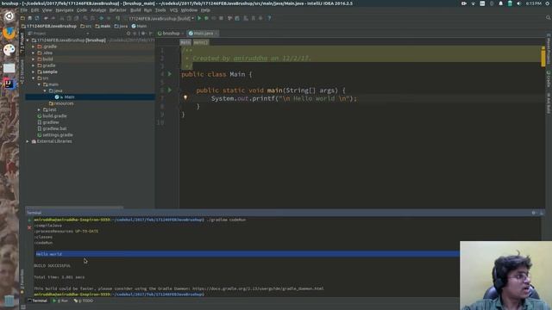Toggle the Project tool window side tab
Image resolution: width=552 pixels, height=310 pixels.
pos(22,43)
